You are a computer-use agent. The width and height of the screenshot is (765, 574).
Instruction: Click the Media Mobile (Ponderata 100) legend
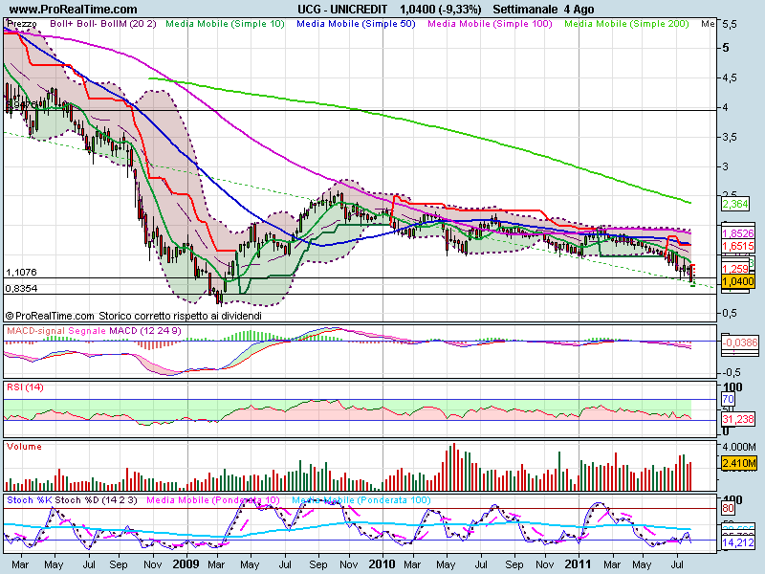(x=361, y=500)
